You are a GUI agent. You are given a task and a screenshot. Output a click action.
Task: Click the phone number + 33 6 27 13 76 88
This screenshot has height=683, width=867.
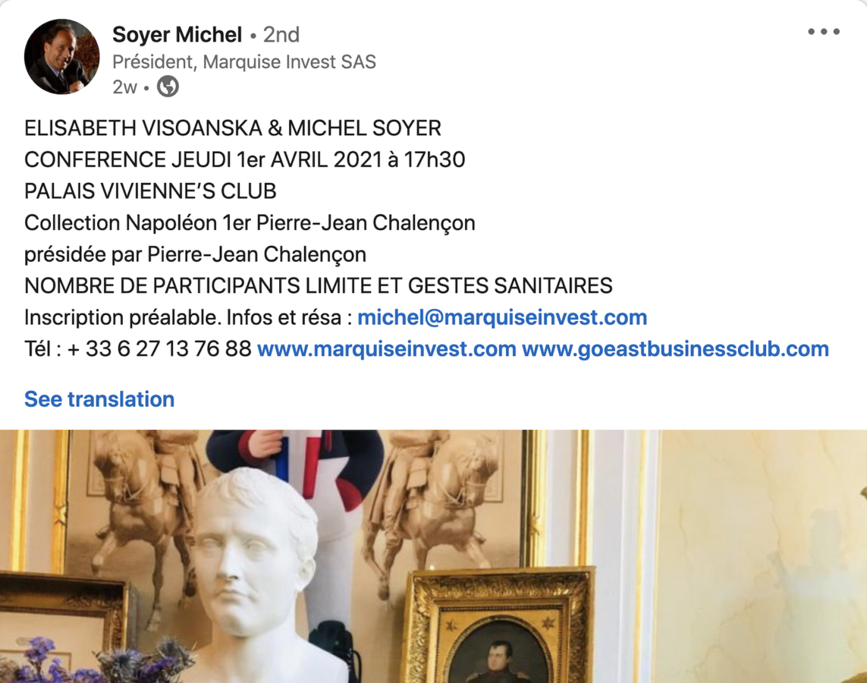tap(159, 349)
